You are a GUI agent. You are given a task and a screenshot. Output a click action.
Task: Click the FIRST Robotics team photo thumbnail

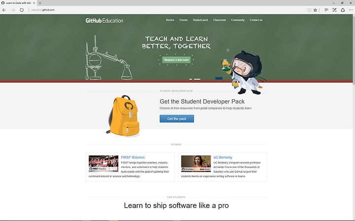pos(104,163)
